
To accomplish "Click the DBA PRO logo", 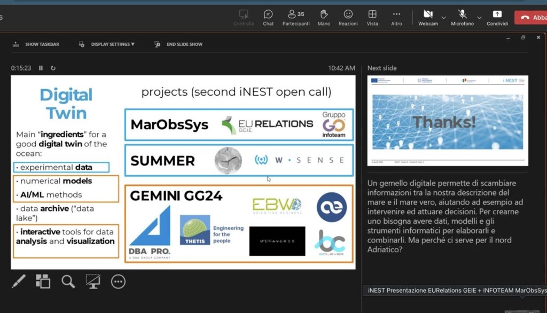I will point(150,232).
